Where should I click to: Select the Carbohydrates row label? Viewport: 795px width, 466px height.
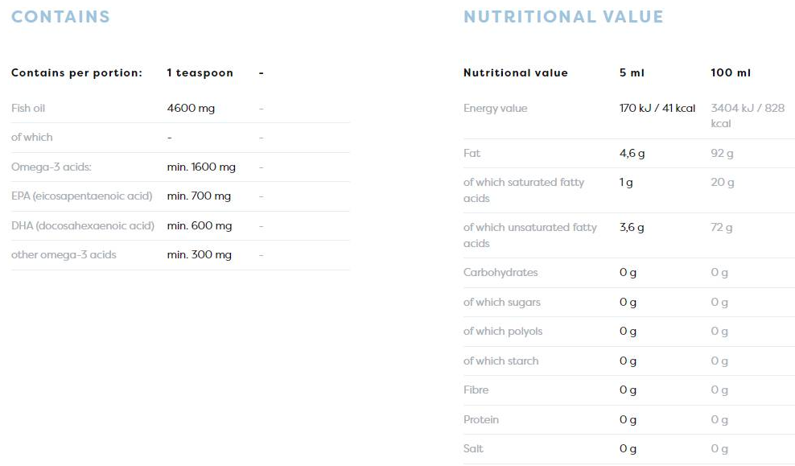click(x=500, y=272)
